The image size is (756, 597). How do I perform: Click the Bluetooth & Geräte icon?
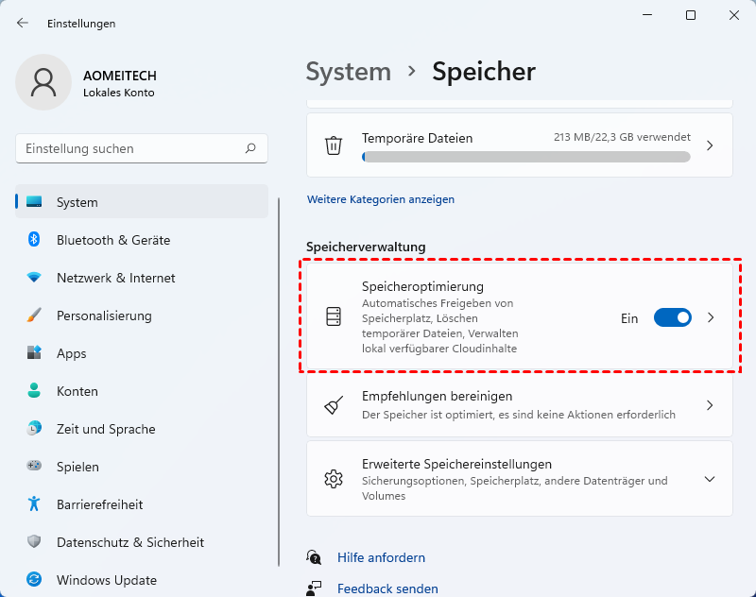pyautogui.click(x=34, y=240)
